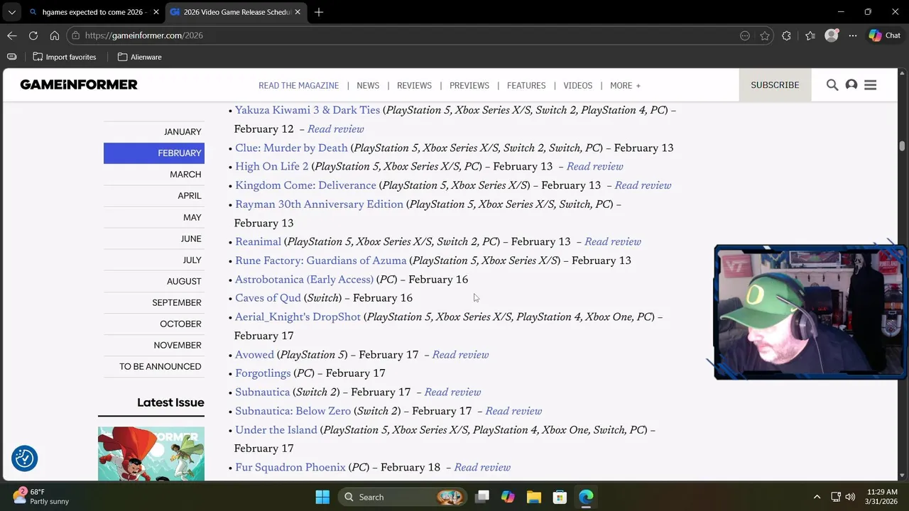Go to REVIEWS section
Viewport: 909px width, 511px height.
414,85
